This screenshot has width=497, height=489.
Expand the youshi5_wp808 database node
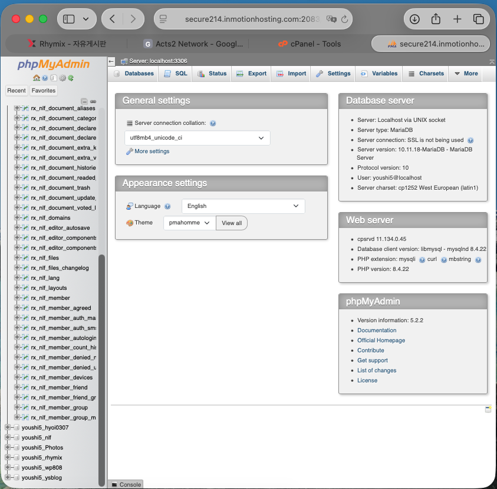point(8,467)
